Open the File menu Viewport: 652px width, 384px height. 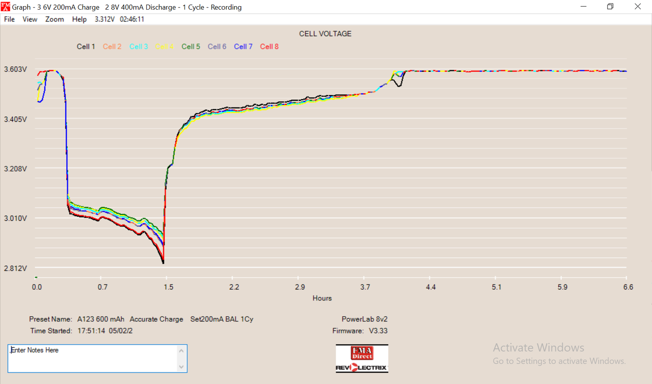(x=9, y=19)
